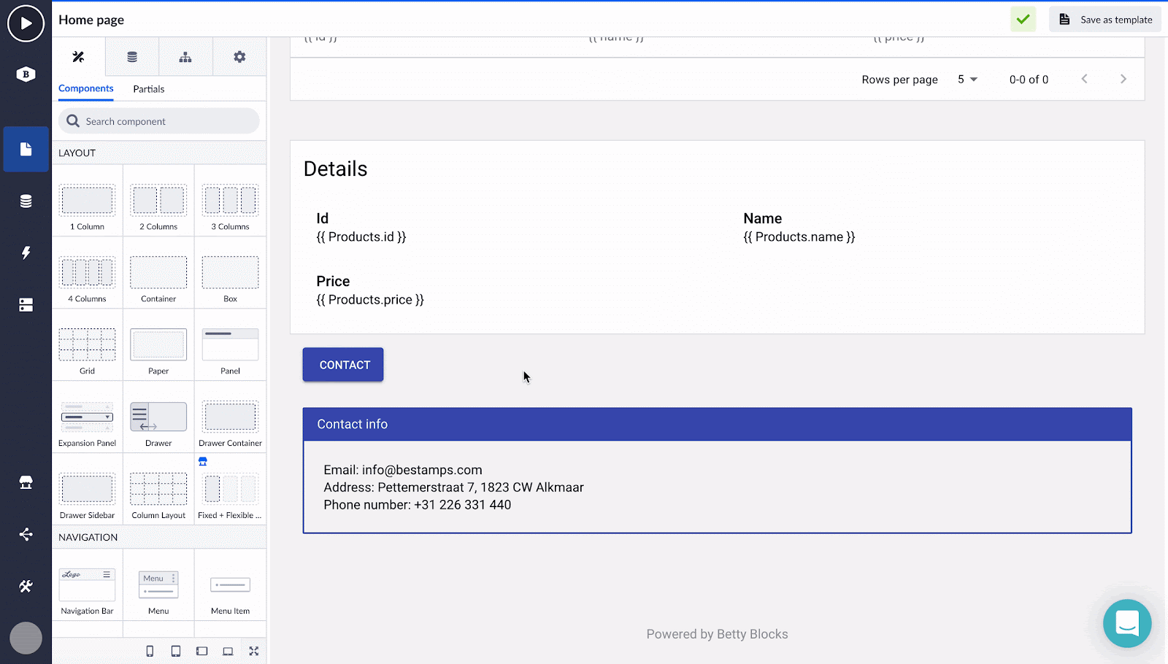Open the support chat widget
Screen dimensions: 1168x664
point(1127,623)
